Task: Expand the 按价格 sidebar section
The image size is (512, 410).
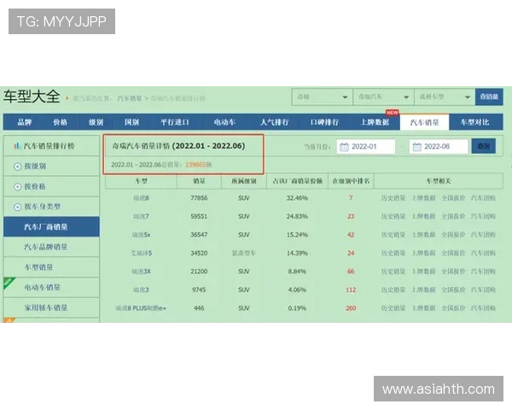Action: (x=51, y=186)
